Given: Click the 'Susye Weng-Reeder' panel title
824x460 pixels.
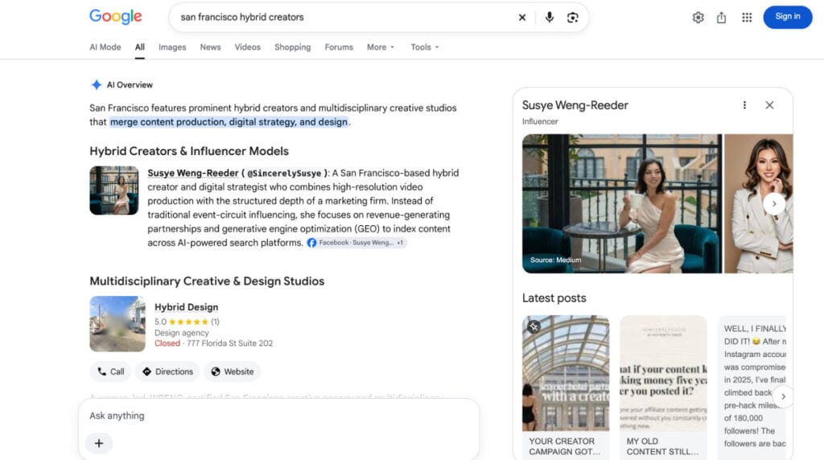Looking at the screenshot, I should pyautogui.click(x=575, y=105).
